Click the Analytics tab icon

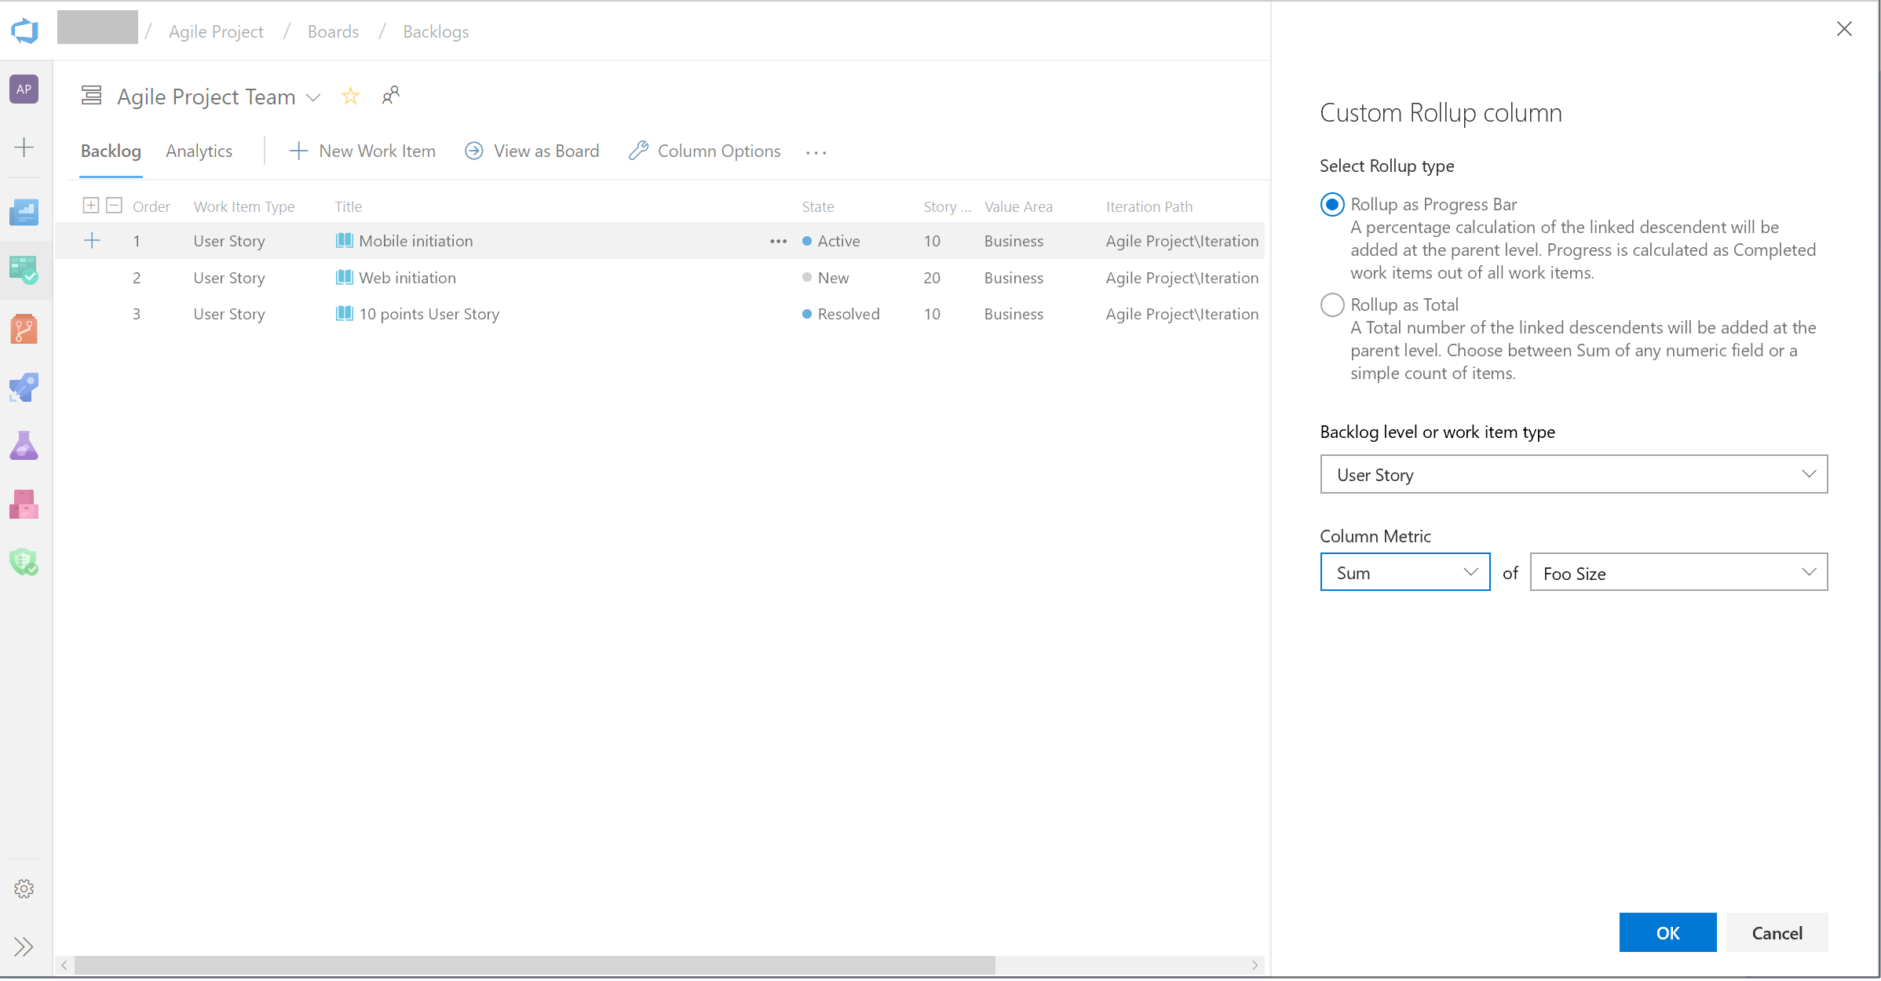click(x=199, y=151)
